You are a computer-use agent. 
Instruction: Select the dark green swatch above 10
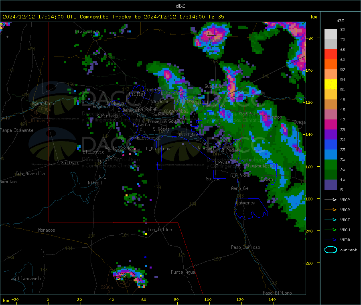click(331, 175)
